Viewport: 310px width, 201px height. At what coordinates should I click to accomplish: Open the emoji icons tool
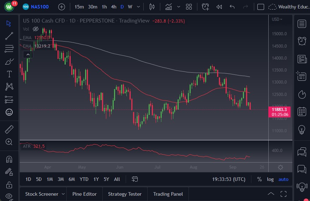point(9,112)
